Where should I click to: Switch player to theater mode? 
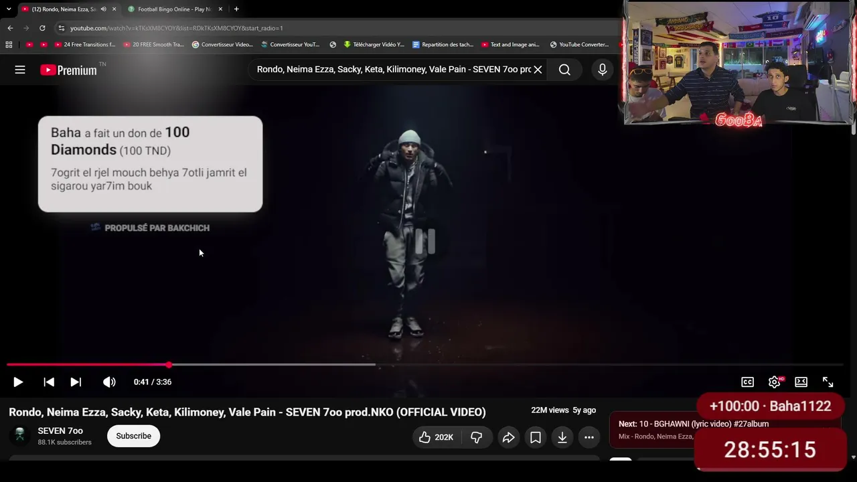[x=801, y=382]
